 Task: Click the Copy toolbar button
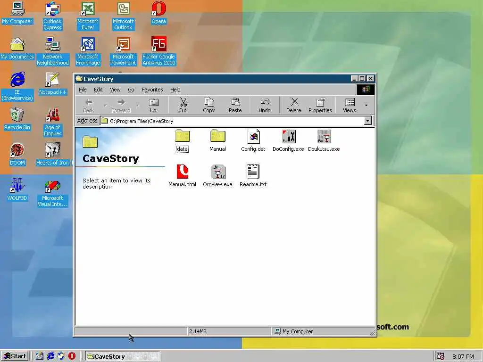209,106
